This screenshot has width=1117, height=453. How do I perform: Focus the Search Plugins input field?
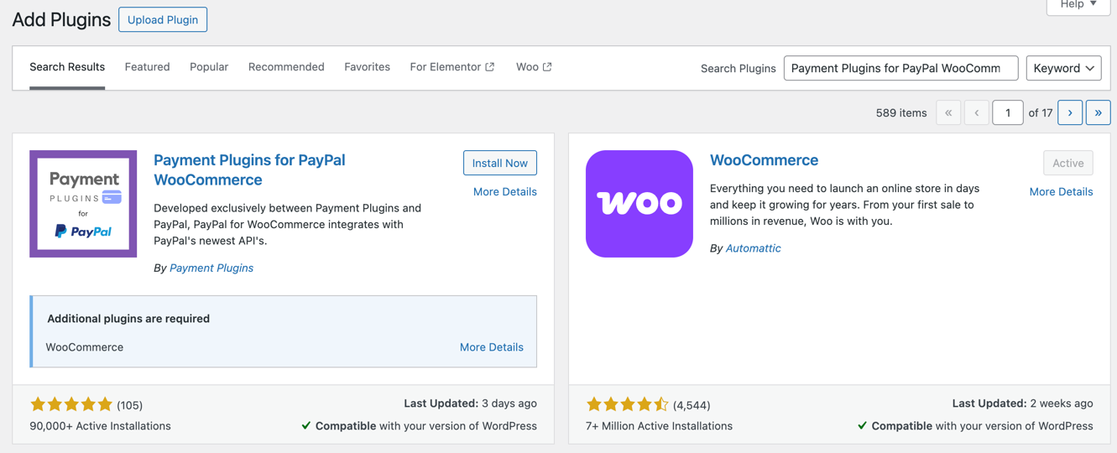(x=900, y=68)
